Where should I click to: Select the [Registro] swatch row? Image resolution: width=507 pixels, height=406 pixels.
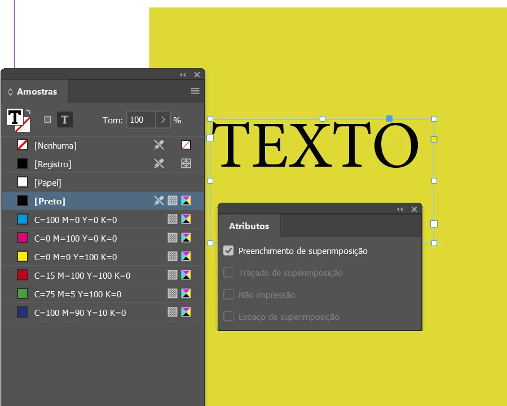(103, 164)
